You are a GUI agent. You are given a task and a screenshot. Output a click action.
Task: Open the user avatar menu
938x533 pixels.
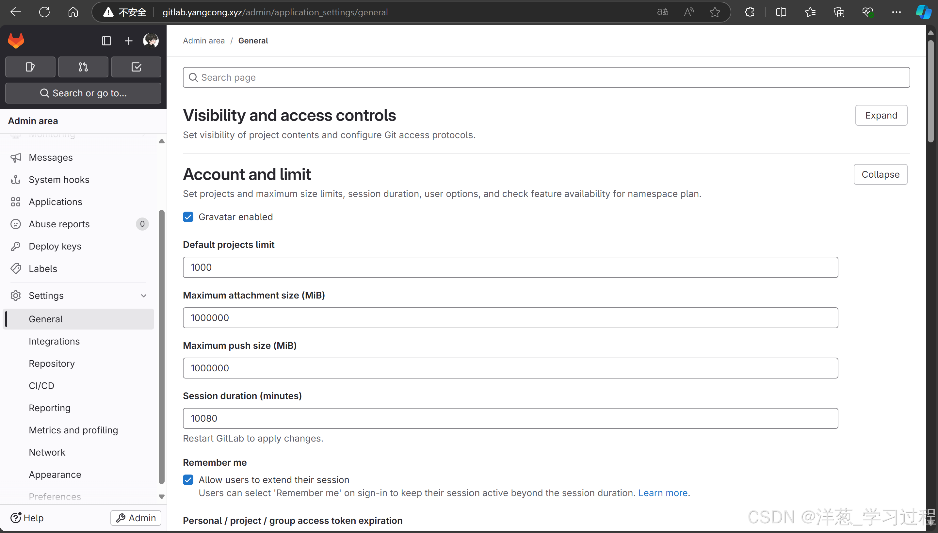(x=151, y=40)
